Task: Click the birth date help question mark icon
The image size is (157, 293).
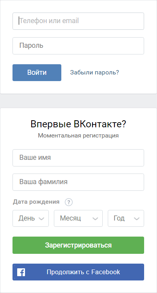Action: pos(69,202)
